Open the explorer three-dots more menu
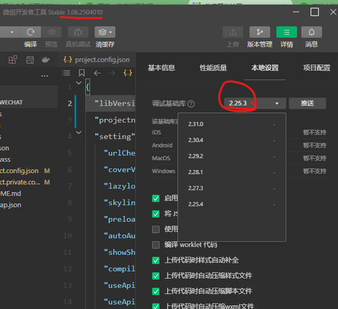 pos(45,76)
